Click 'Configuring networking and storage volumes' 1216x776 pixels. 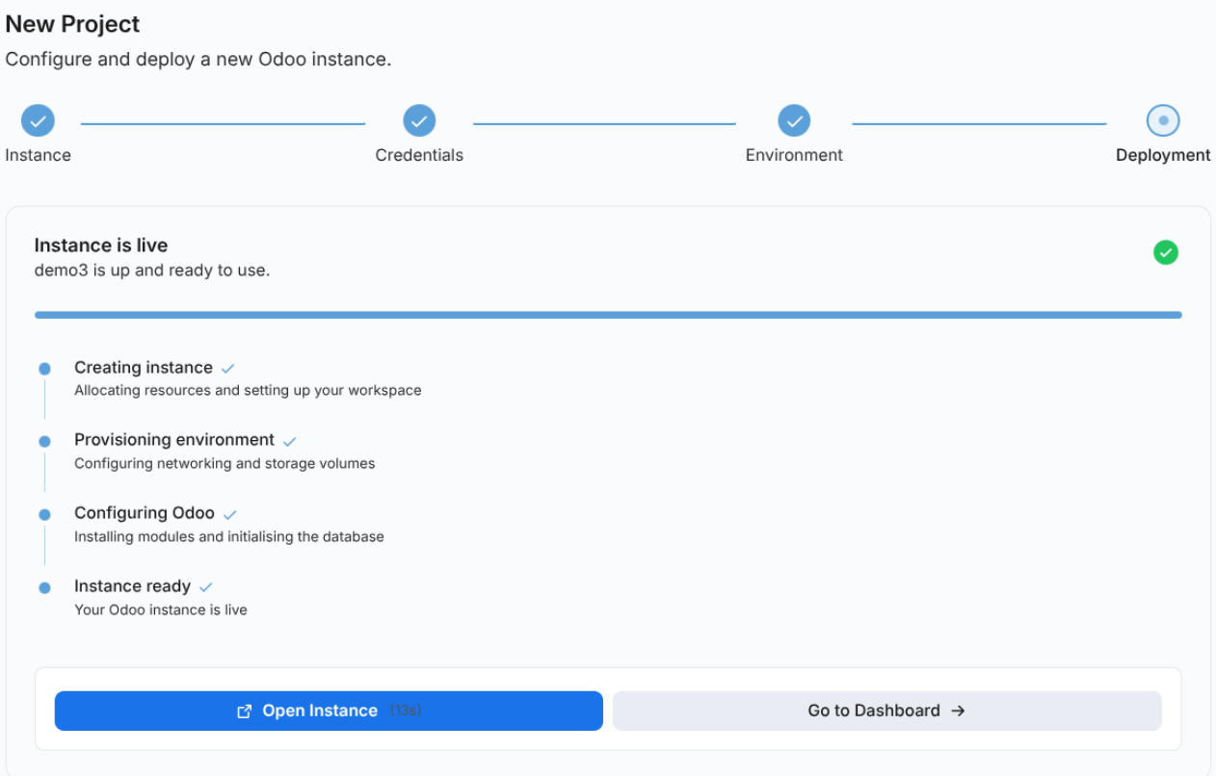(x=225, y=464)
